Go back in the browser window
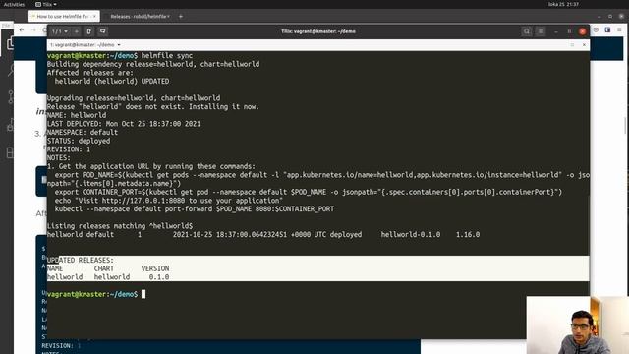Screen dimensions: 629x354 click(22, 30)
